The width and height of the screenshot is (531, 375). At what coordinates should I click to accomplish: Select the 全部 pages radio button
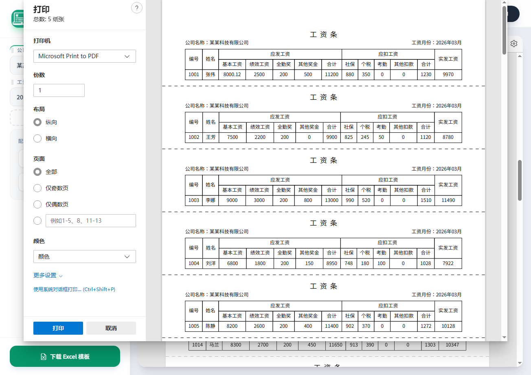[37, 172]
